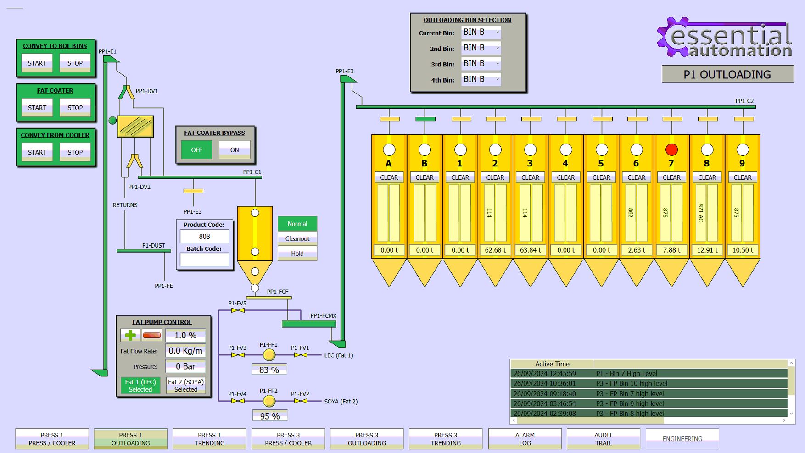This screenshot has width=805, height=453.
Task: Click the alarm list down scroll arrow
Action: pyautogui.click(x=791, y=414)
